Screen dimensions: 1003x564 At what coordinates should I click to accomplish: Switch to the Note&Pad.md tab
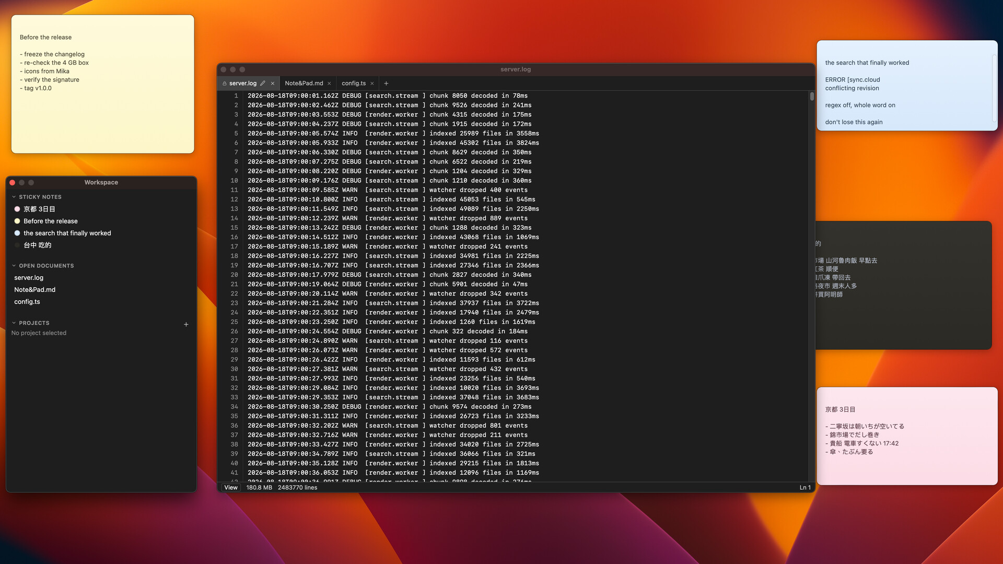pos(304,84)
